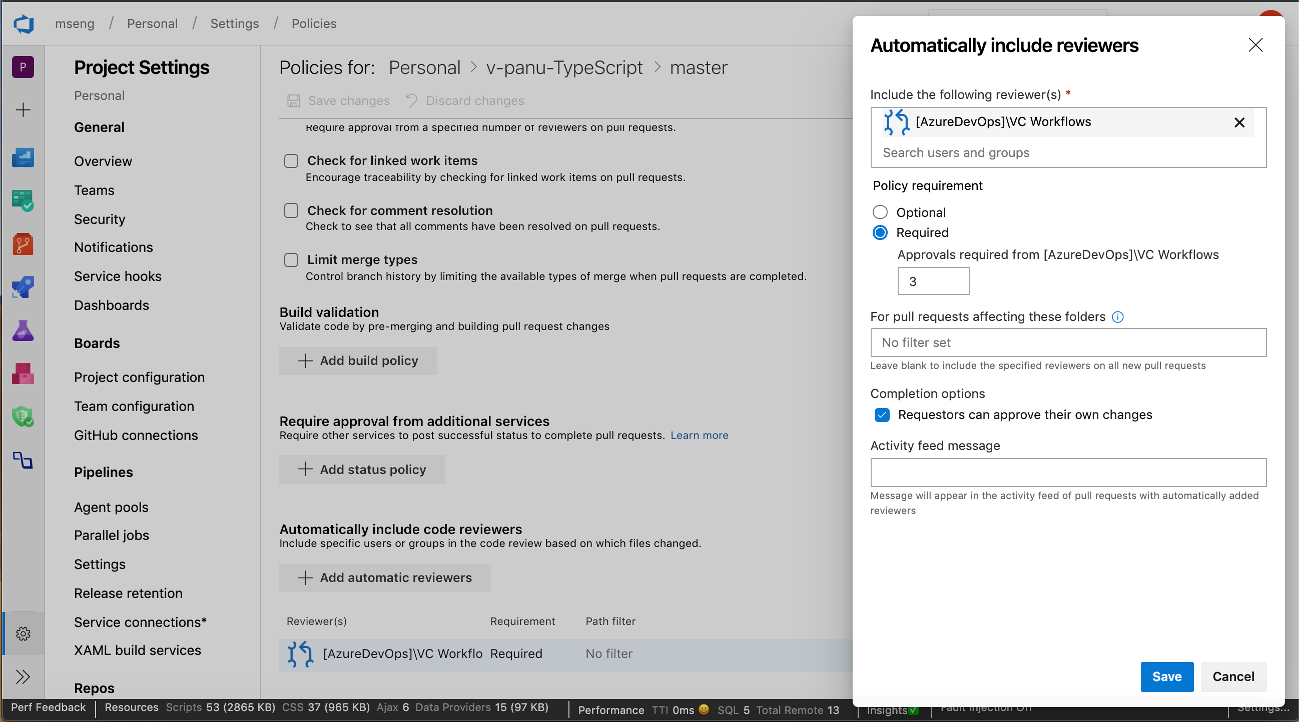Select the Optional policy requirement radio button
The width and height of the screenshot is (1299, 722).
click(880, 211)
